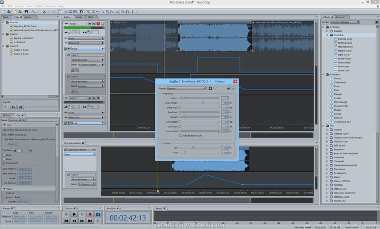Select Big,big world.mp3 in External folder
The width and height of the screenshot is (380, 229).
[23, 38]
